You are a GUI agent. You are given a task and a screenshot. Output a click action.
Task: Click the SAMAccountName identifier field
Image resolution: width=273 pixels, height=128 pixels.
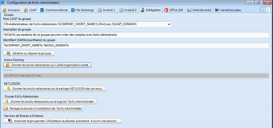[x=136, y=45]
